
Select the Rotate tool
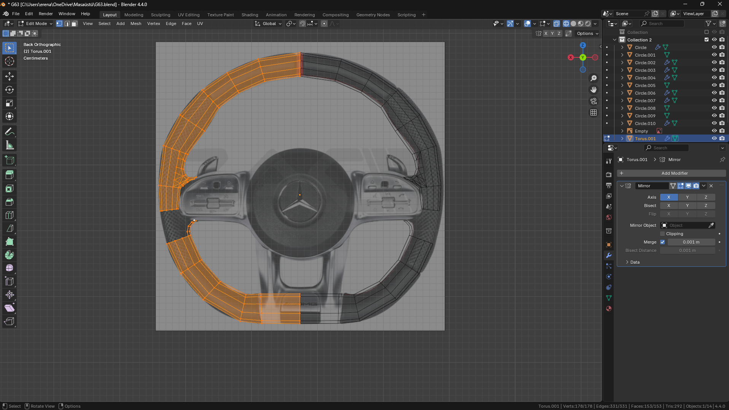pyautogui.click(x=10, y=90)
